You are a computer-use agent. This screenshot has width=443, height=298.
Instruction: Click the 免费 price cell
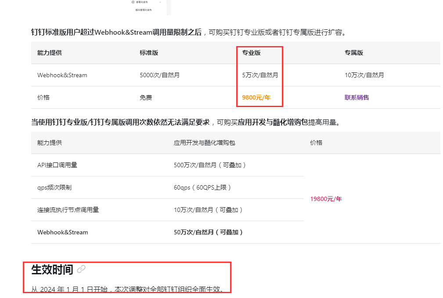coord(146,97)
